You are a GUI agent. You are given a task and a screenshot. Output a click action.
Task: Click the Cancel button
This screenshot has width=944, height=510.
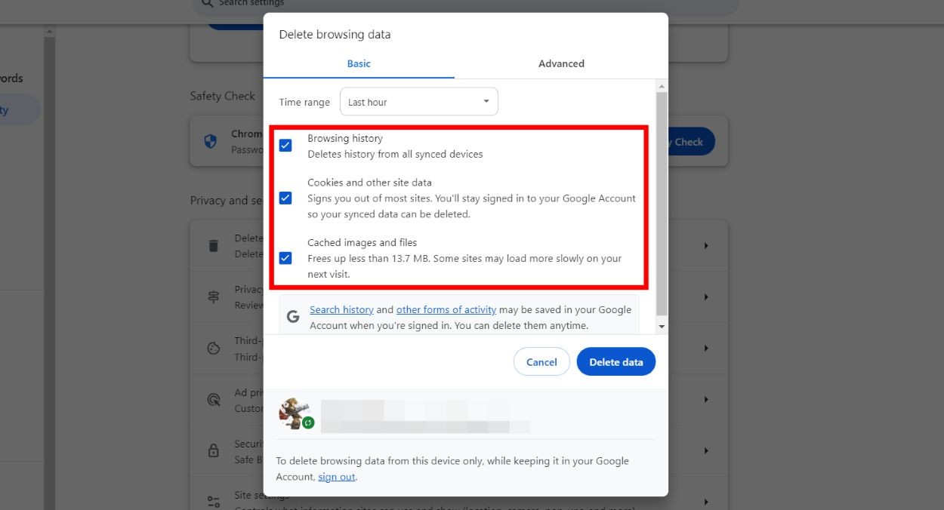[x=541, y=362]
